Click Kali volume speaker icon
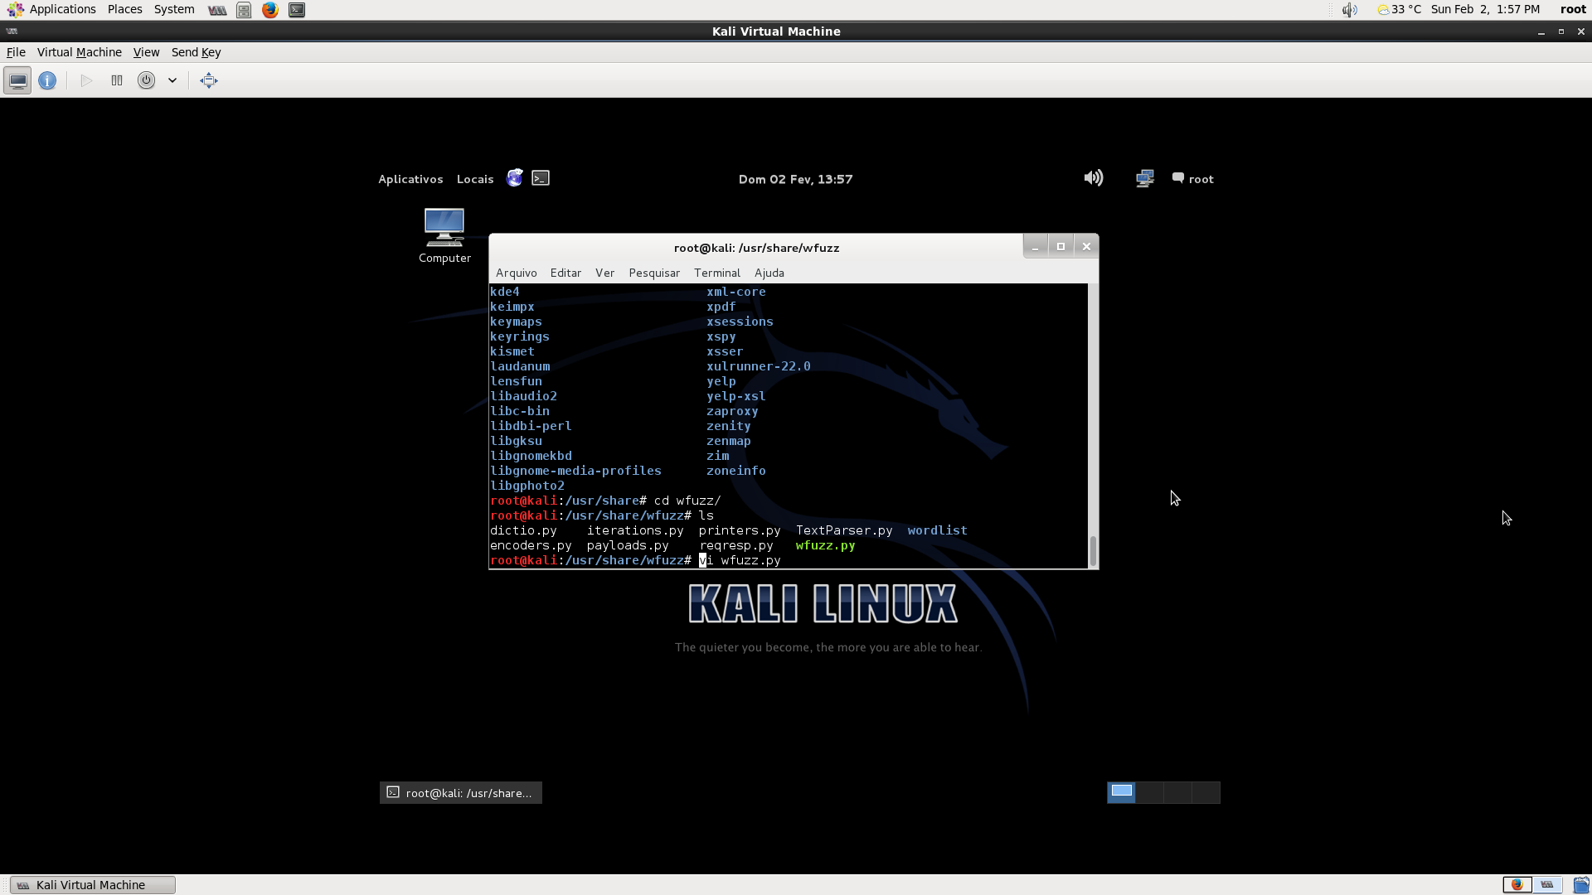 tap(1094, 177)
